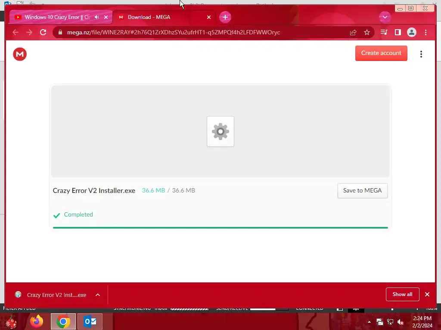This screenshot has width=441, height=330.
Task: Click the Crazy Error V2 Installer.exe file name
Action: (x=94, y=190)
